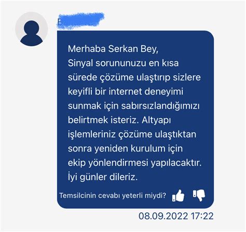Click the name 'Serkan Bey' in message
The height and width of the screenshot is (232, 246).
(x=133, y=49)
